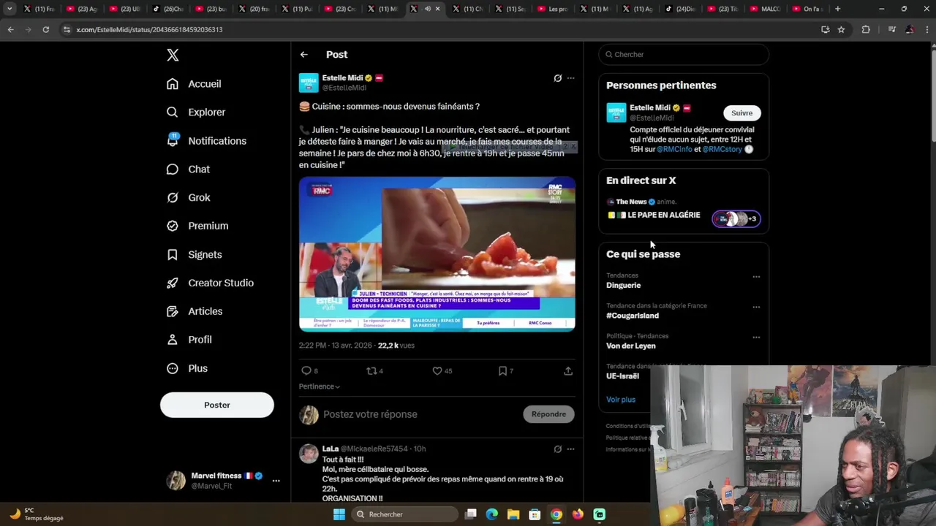
Task: Open the Windows Start menu
Action: (x=339, y=514)
